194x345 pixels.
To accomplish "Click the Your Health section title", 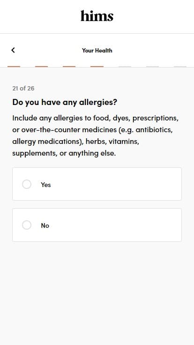I will pyautogui.click(x=97, y=50).
